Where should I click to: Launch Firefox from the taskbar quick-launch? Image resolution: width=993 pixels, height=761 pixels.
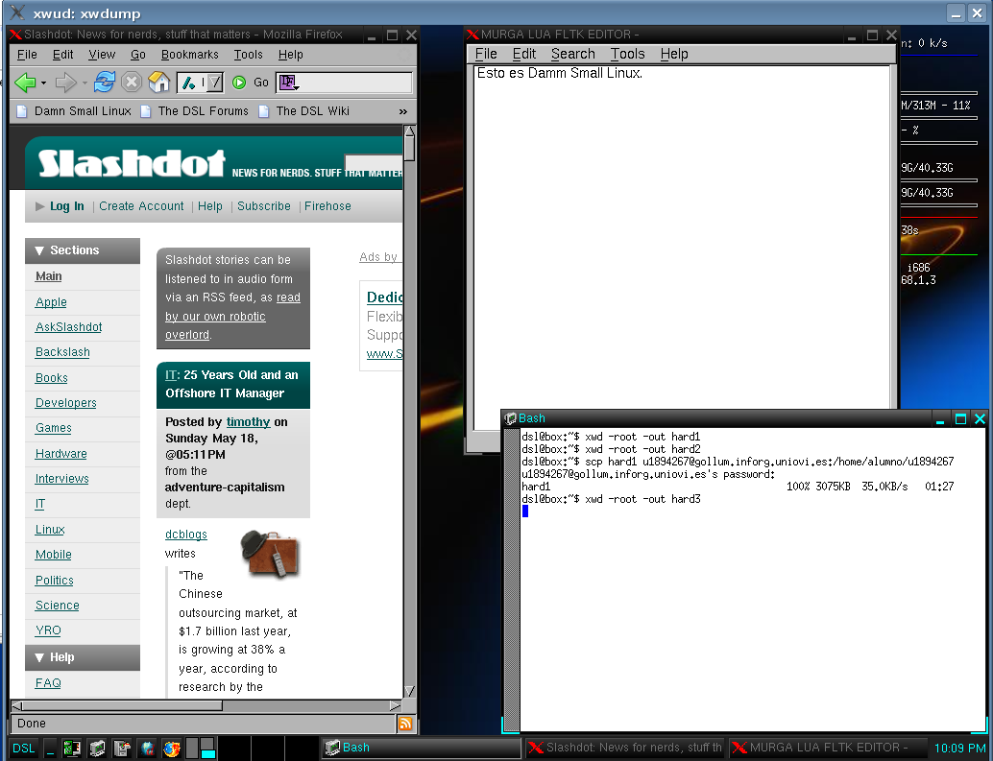point(172,749)
